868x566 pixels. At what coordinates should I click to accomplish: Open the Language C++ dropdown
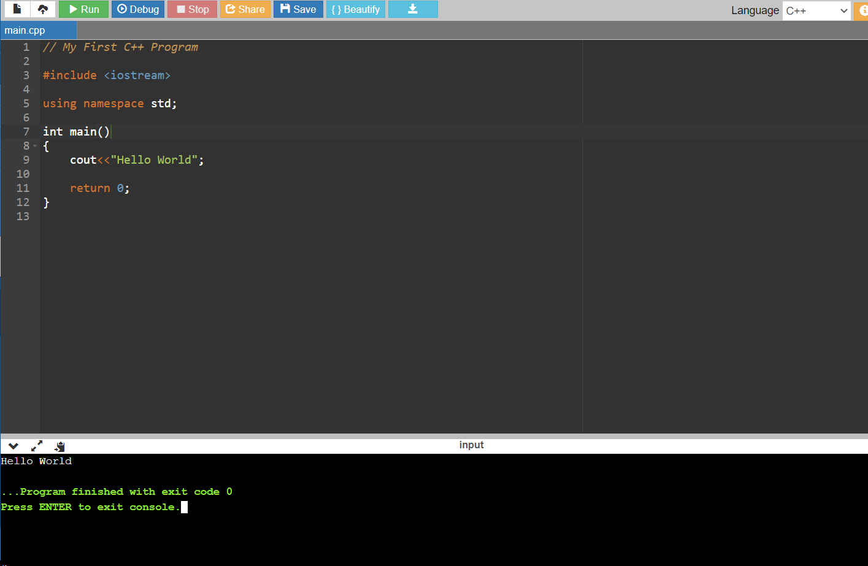pos(816,10)
